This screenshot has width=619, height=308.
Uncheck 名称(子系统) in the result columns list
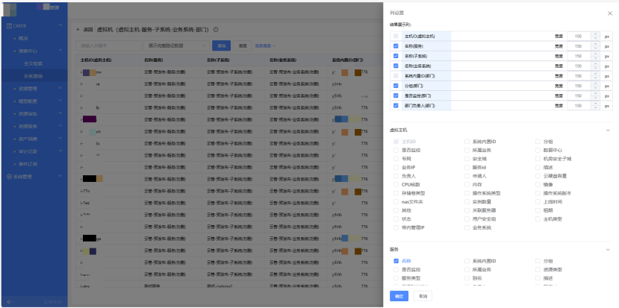click(396, 56)
